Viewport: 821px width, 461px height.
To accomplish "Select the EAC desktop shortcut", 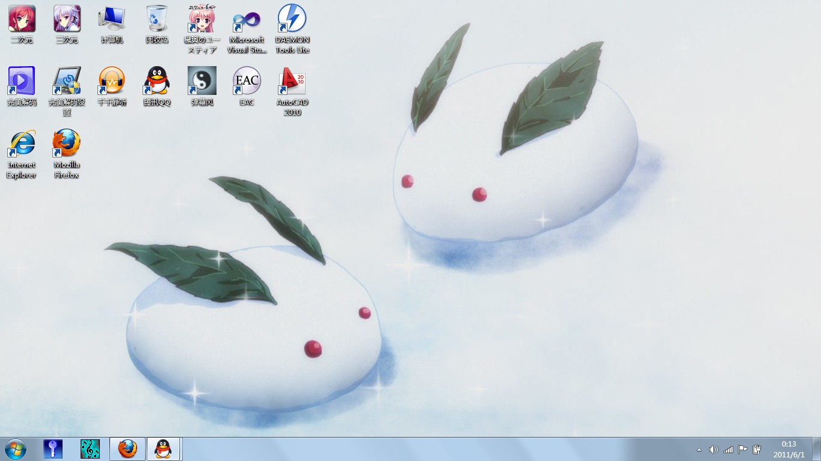I will coord(247,87).
